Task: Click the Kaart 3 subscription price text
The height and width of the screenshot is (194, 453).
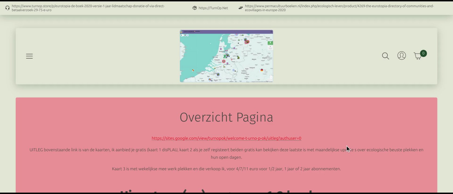Action: click(226, 169)
